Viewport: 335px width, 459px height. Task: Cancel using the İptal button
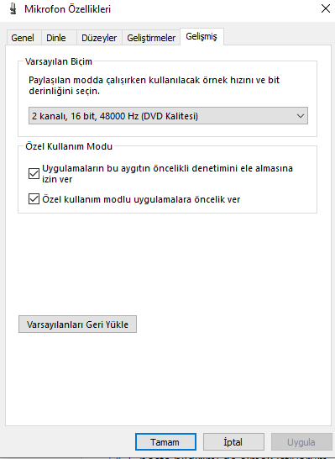[x=233, y=441]
